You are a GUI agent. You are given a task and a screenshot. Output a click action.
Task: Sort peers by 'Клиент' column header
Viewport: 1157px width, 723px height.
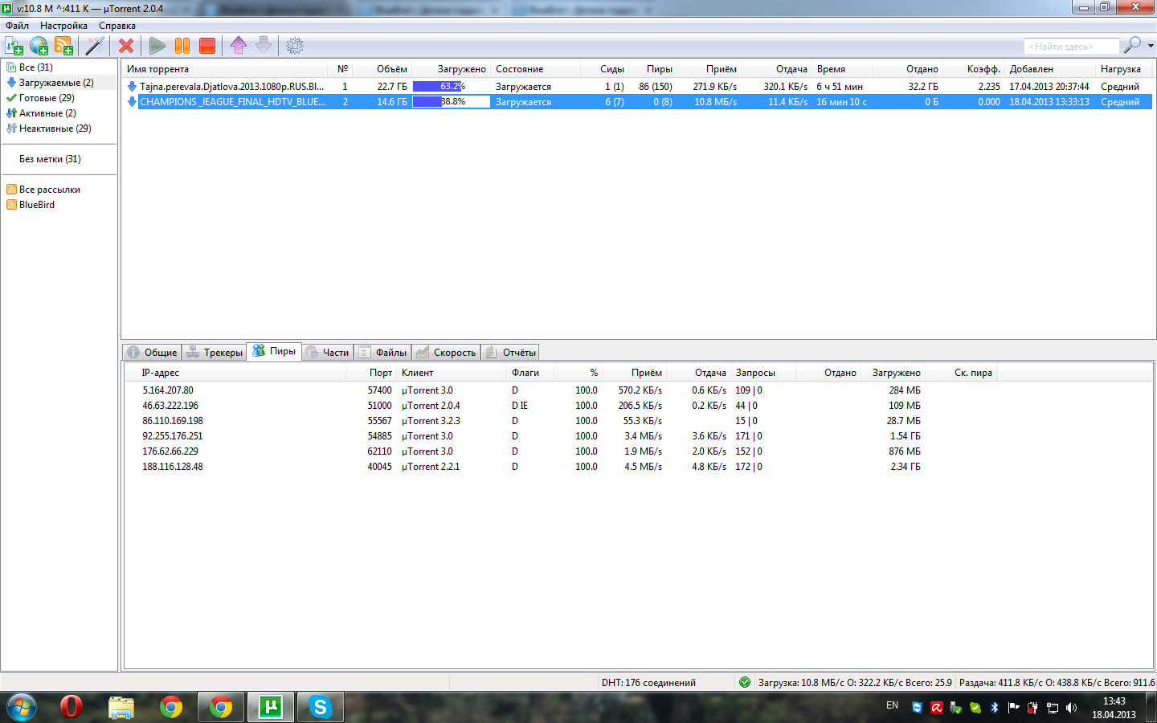pyautogui.click(x=452, y=373)
